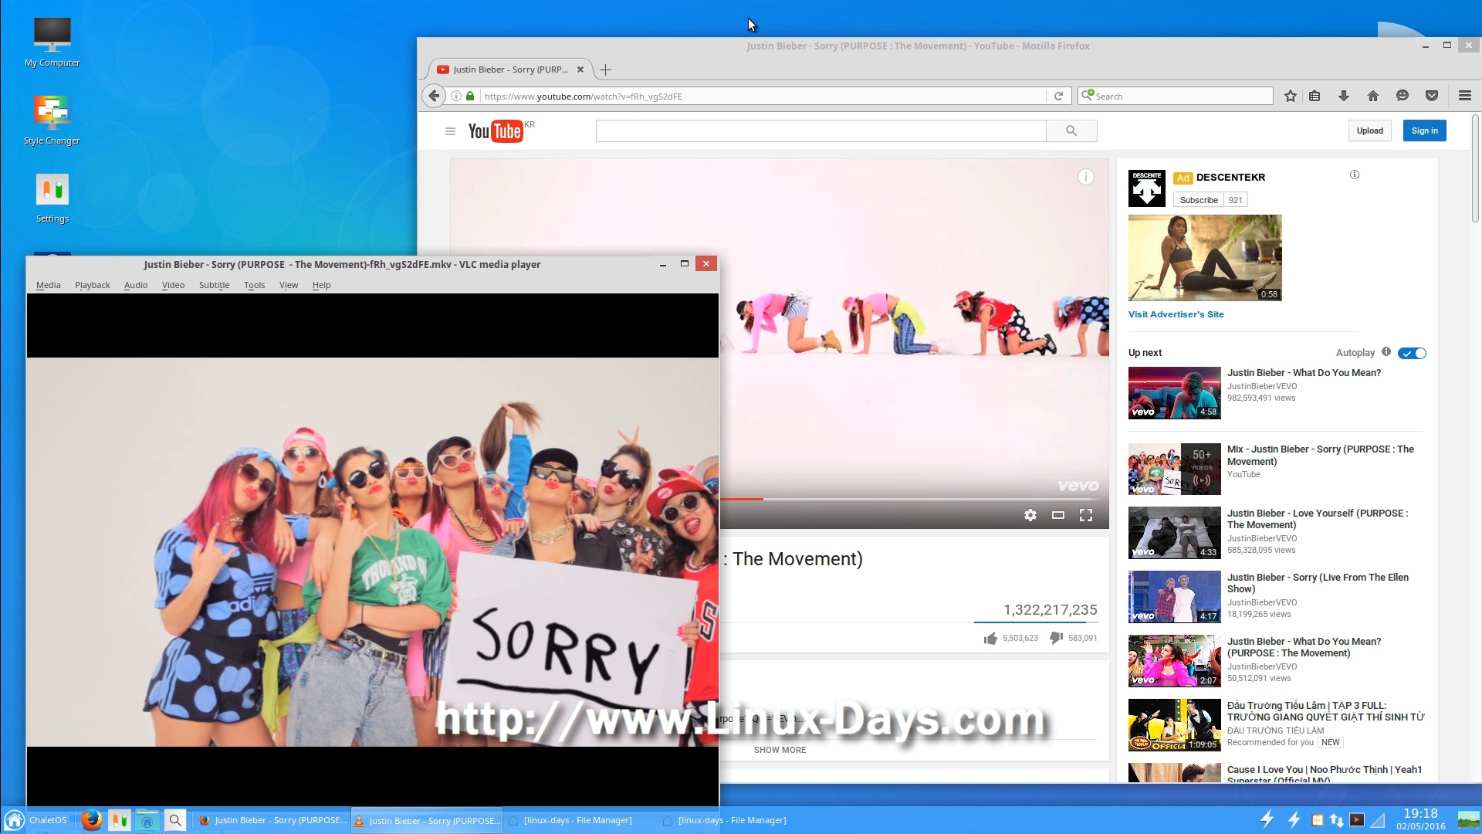
Task: Open What Do You Mean? PURPOSE Movement thumbnail
Action: click(x=1174, y=661)
